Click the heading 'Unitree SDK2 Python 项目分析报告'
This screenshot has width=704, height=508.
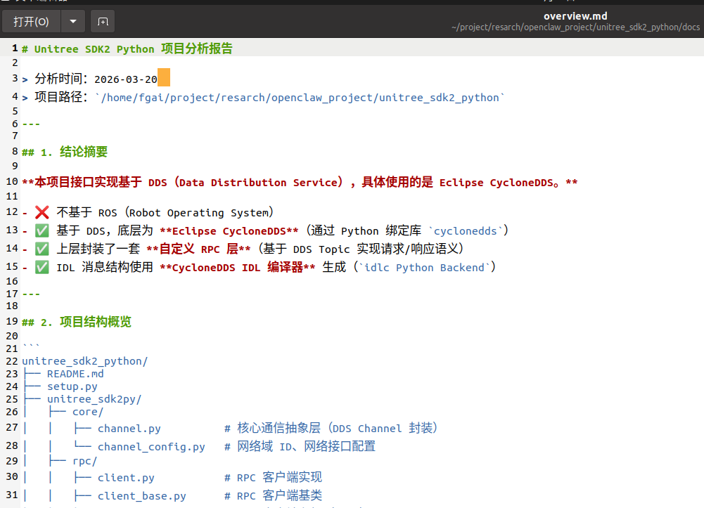point(134,48)
